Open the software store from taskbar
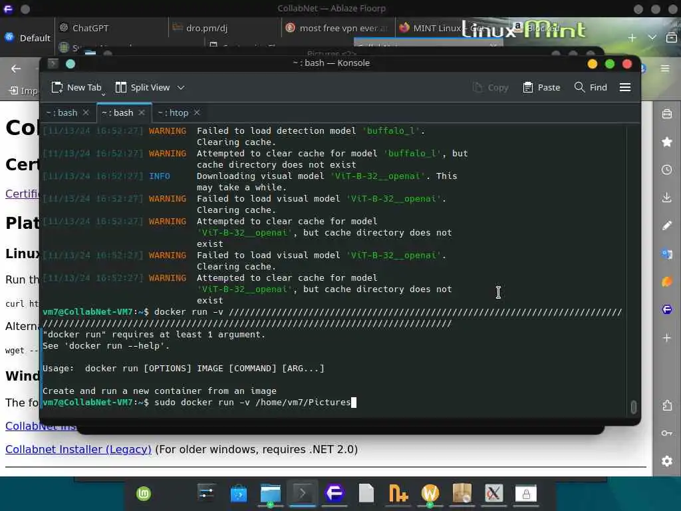 tap(239, 494)
